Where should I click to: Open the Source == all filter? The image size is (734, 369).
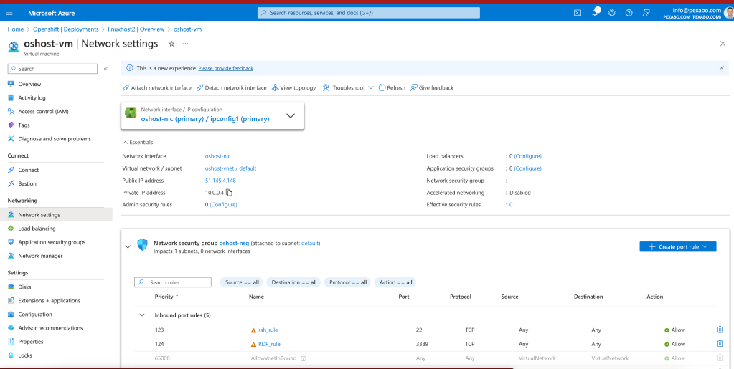(242, 282)
